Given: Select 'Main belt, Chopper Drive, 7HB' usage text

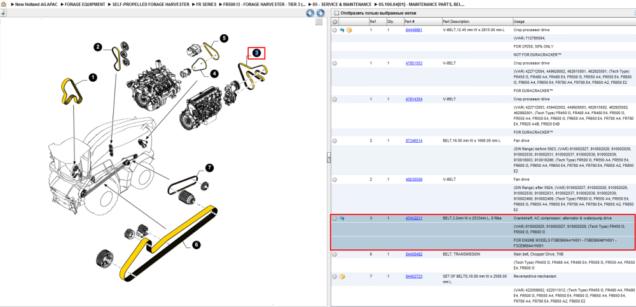Looking at the screenshot, I should pos(538,254).
